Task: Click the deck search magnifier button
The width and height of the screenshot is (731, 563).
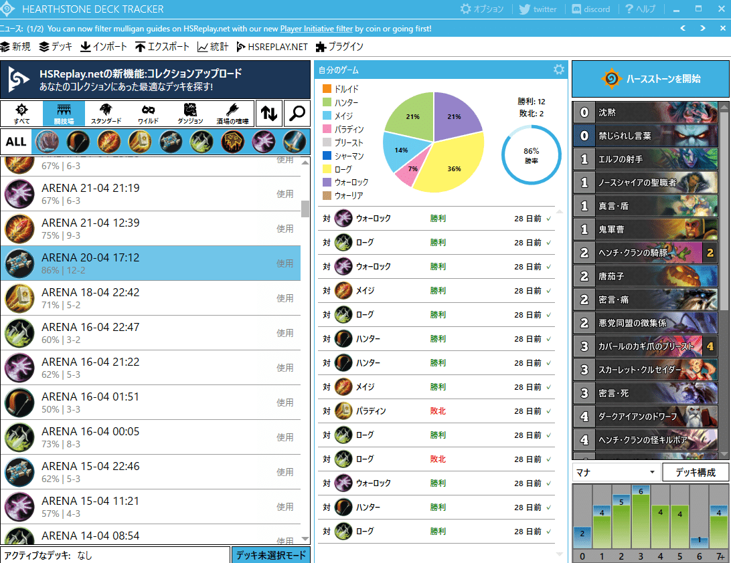Action: coord(297,113)
